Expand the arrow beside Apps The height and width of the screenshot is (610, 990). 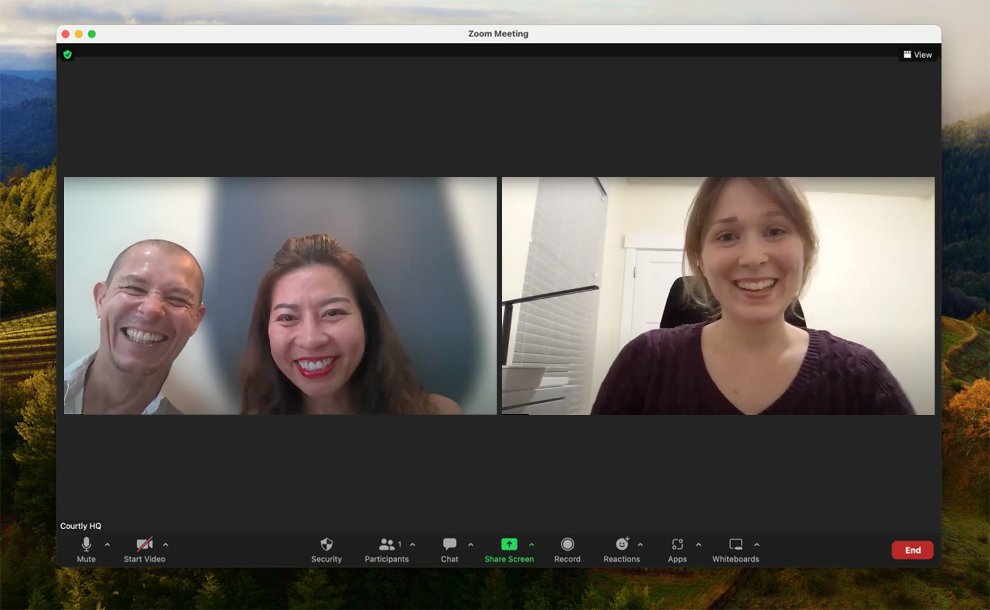(x=698, y=544)
